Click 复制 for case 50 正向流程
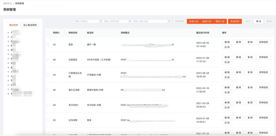This screenshot has width=276, height=136. (250, 118)
